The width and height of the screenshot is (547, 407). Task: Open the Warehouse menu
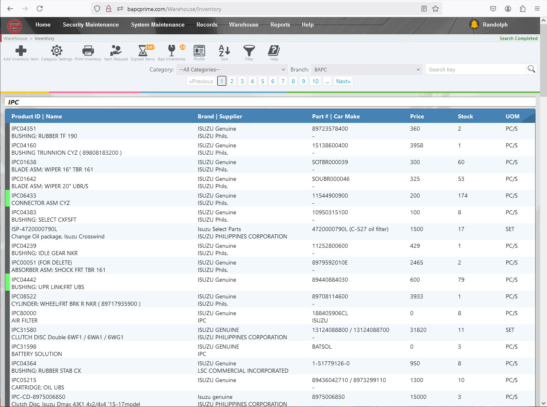coord(243,25)
